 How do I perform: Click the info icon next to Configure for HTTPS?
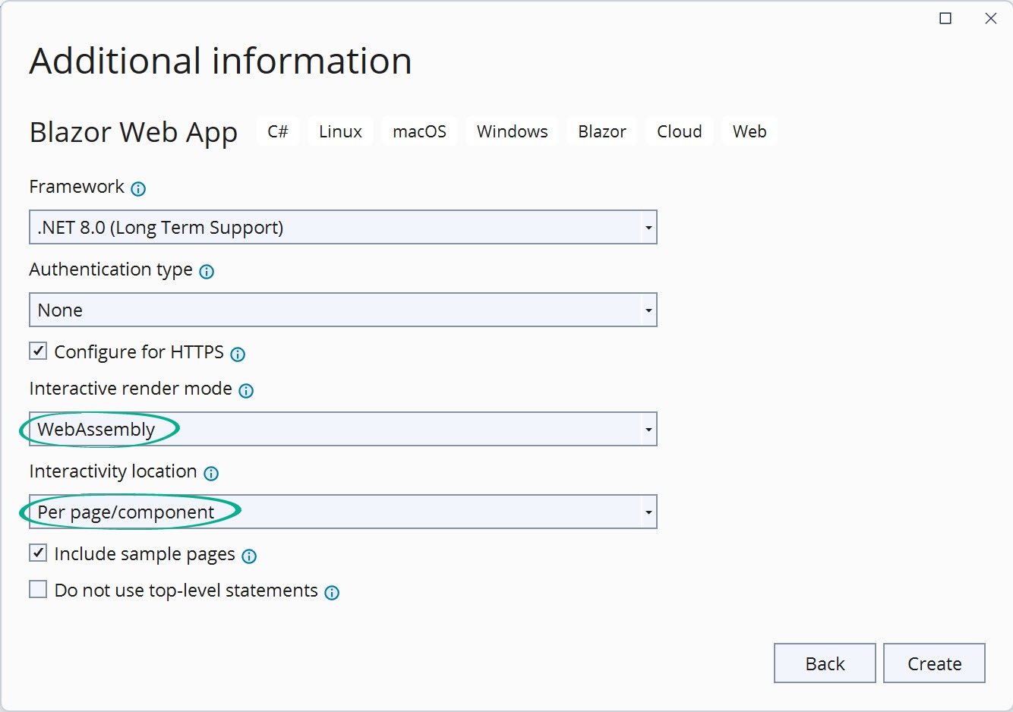[x=238, y=354]
